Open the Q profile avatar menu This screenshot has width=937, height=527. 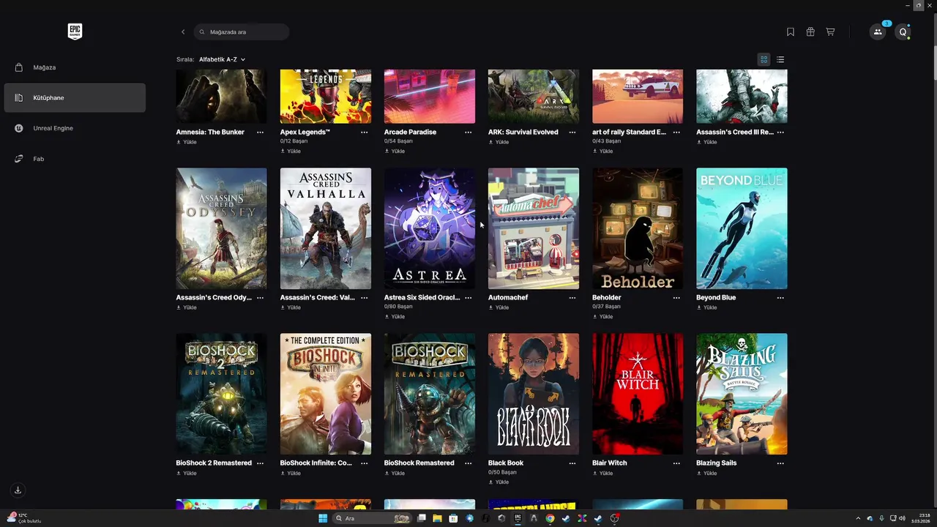tap(903, 32)
